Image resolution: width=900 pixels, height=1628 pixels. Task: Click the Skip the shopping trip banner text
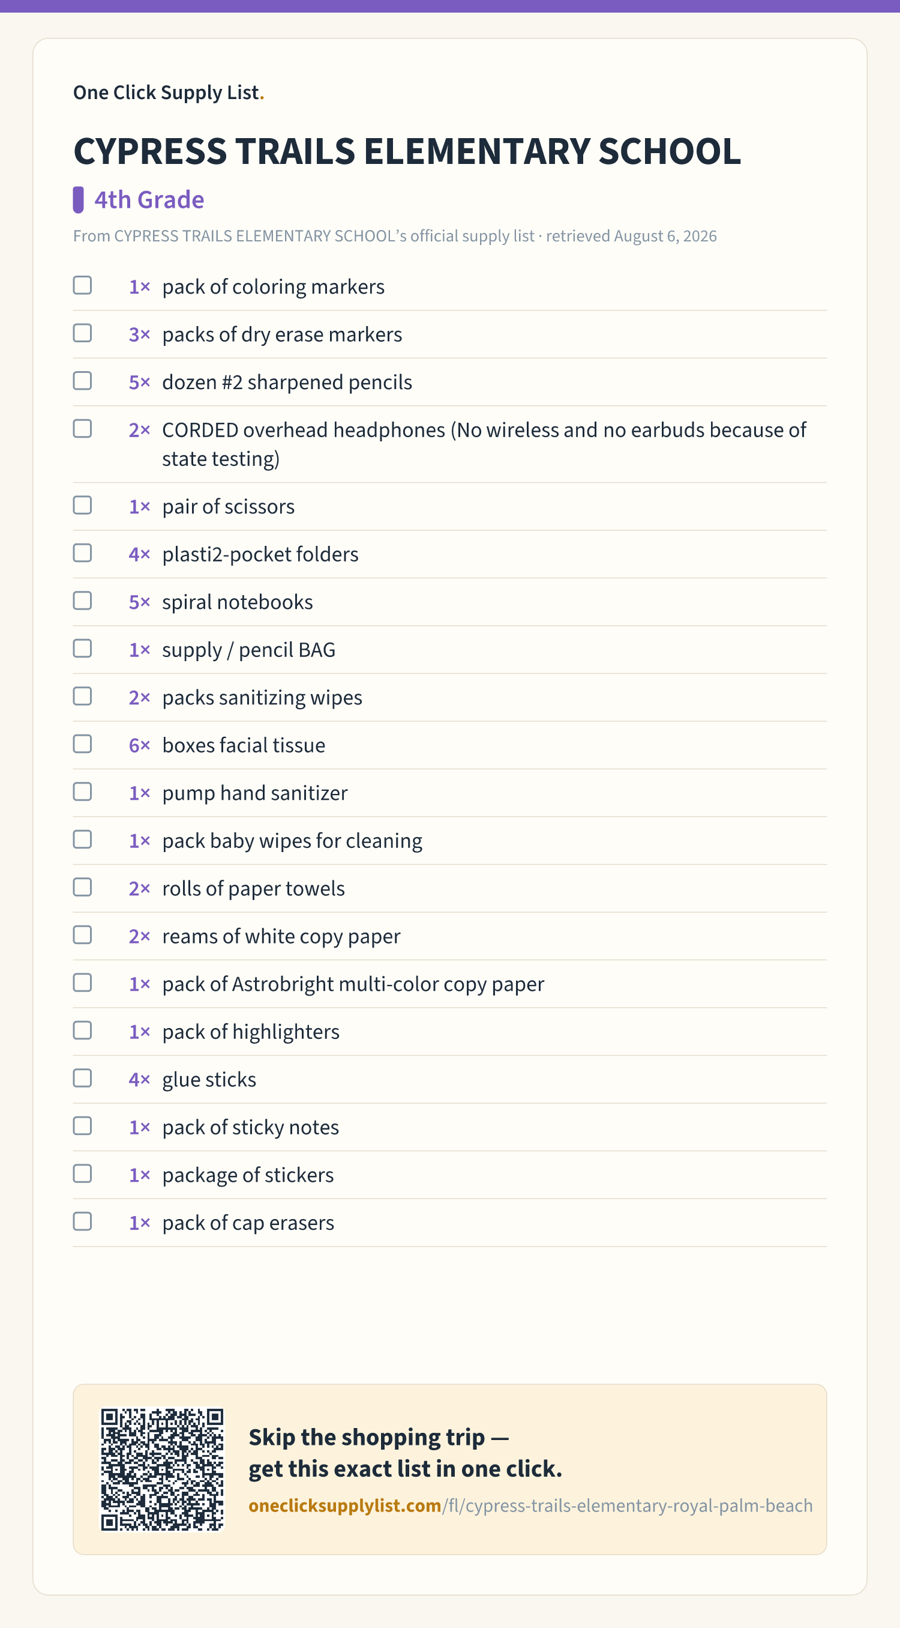405,1453
